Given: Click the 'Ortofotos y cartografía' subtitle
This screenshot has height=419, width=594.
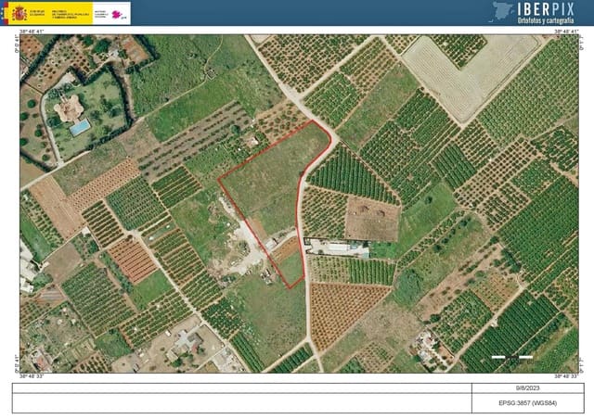Looking at the screenshot, I should click(546, 20).
